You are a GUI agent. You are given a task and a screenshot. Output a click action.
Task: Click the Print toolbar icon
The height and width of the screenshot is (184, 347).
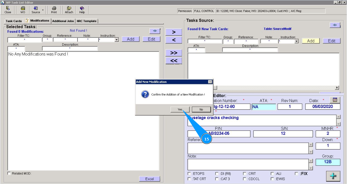54,10
